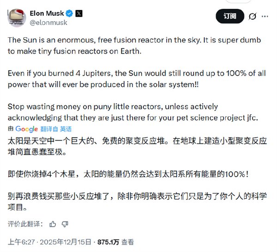Click the thumbs down translation rating icon

point(65,224)
